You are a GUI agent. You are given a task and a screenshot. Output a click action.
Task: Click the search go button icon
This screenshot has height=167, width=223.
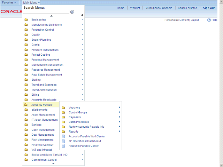[72, 12]
